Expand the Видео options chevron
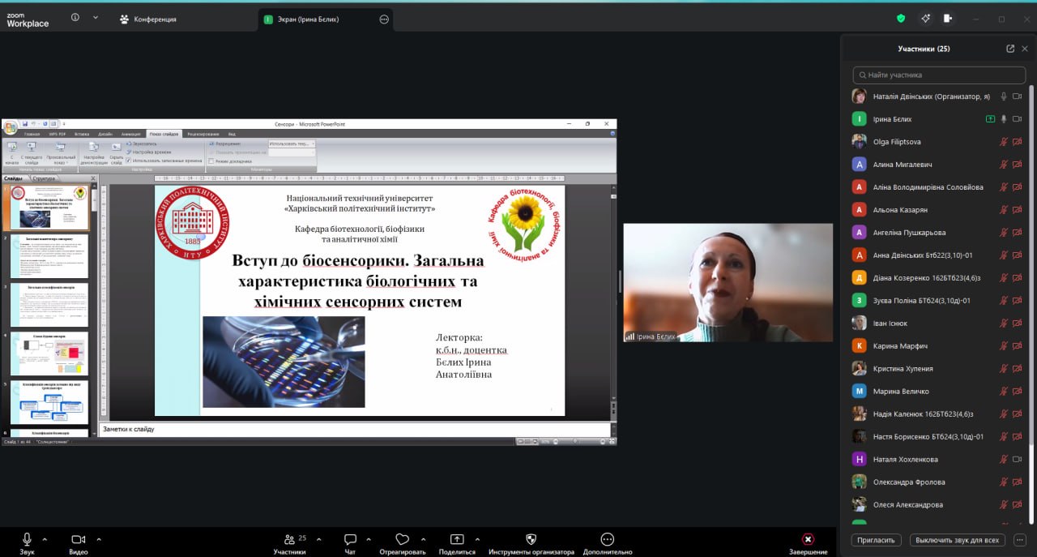This screenshot has height=557, width=1037. point(99,539)
